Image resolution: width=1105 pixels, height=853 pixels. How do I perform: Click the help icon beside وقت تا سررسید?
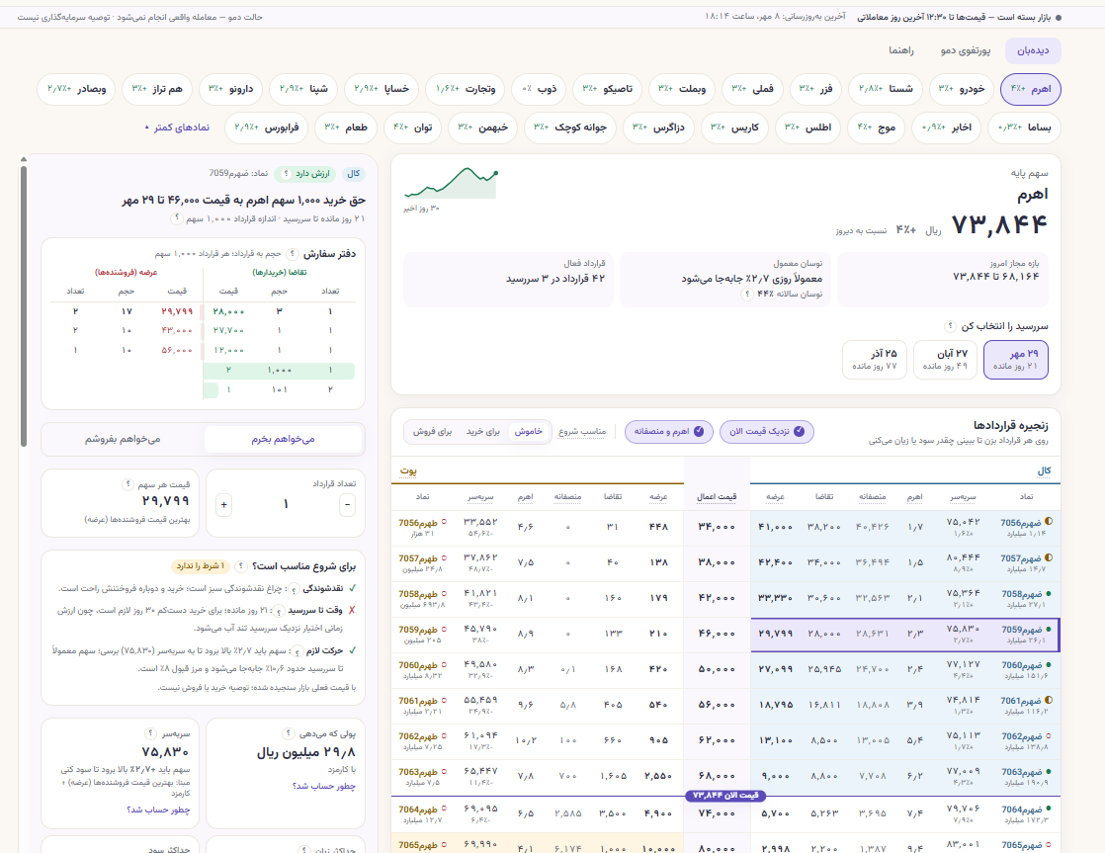[280, 611]
